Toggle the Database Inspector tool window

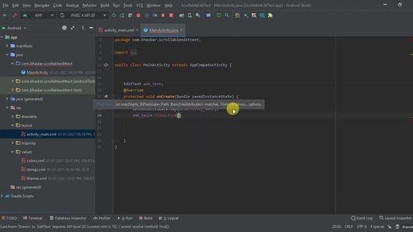(x=68, y=218)
